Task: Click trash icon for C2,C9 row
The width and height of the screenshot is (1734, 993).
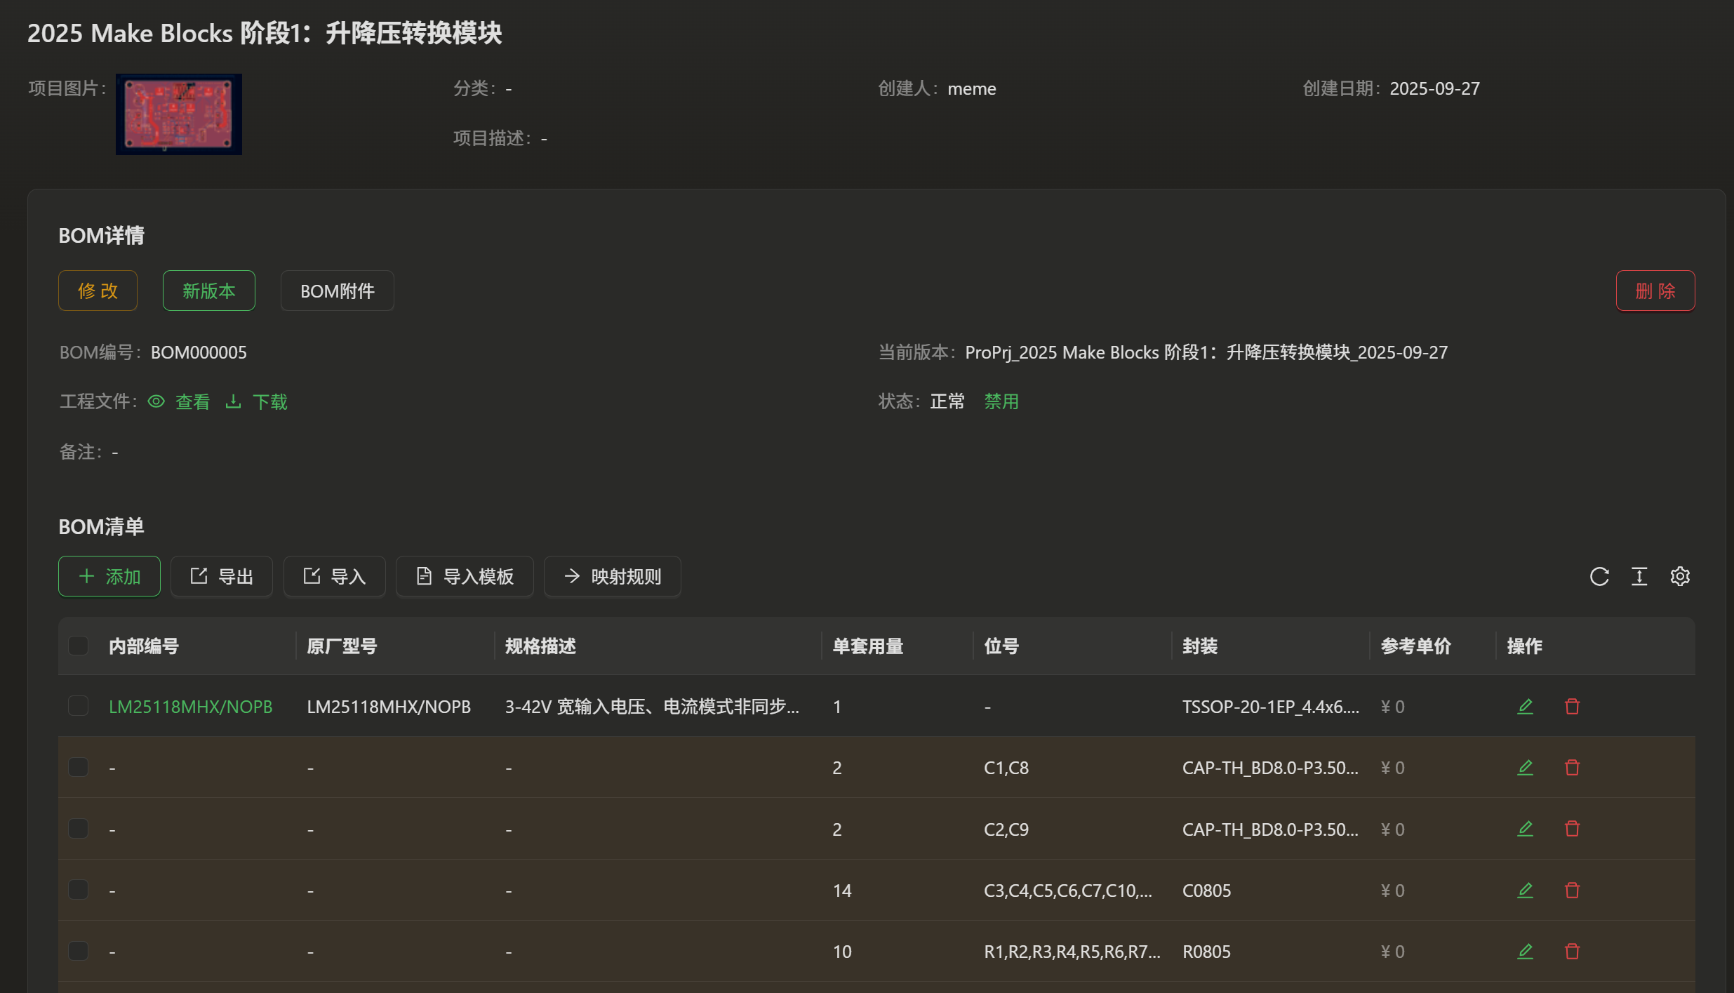Action: point(1572,829)
